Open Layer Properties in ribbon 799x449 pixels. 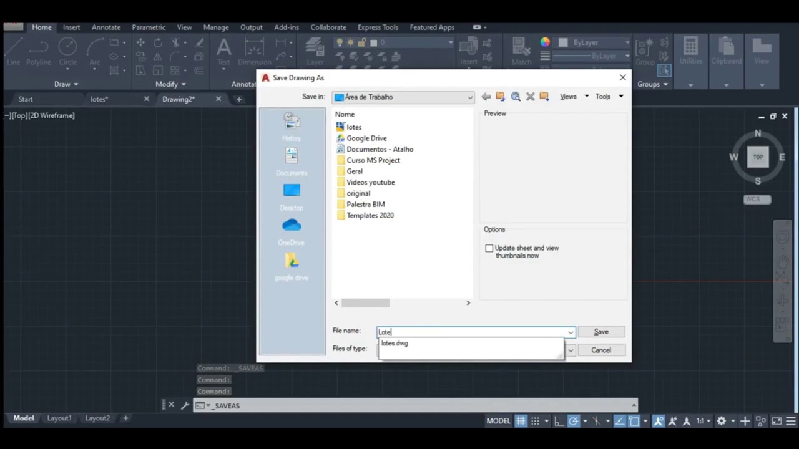coord(315,51)
